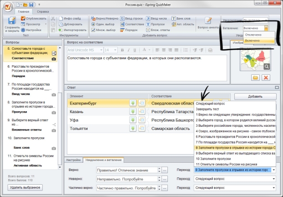Image resolution: width=283 pixels, height=197 pixels.
Task: Add a Ввод строки question
Action: coord(131,18)
